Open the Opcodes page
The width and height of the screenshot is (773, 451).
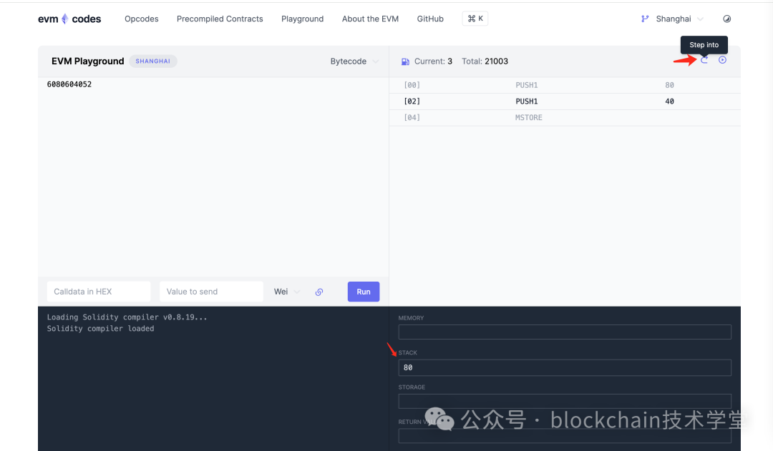pyautogui.click(x=141, y=19)
